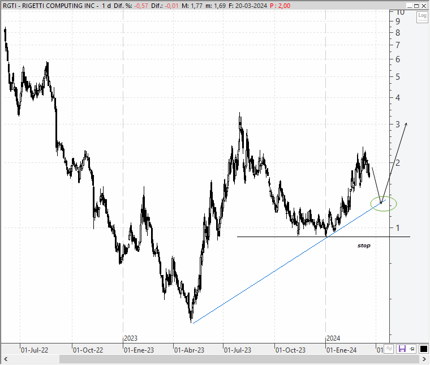The height and width of the screenshot is (365, 430).
Task: Click the 01-Ene-24 date axis label
Action: click(x=341, y=350)
